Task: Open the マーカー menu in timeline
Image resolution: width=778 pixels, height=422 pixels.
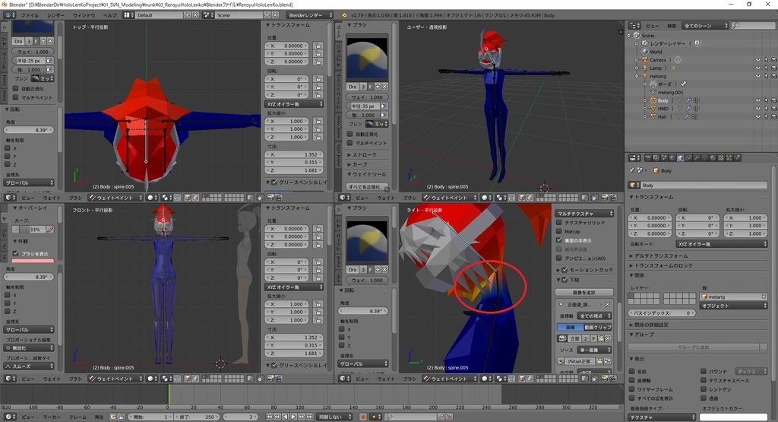Action: click(52, 417)
